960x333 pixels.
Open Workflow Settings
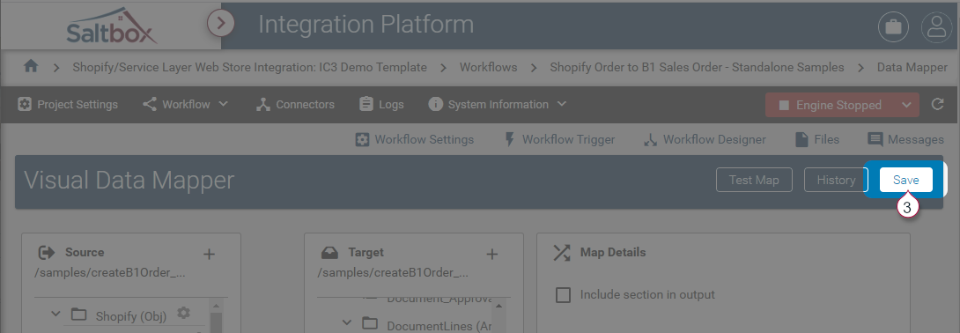click(415, 139)
